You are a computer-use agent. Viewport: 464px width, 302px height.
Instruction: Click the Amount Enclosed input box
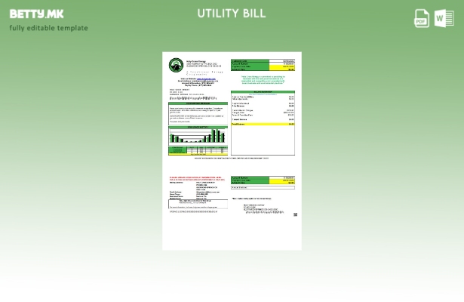pos(263,187)
